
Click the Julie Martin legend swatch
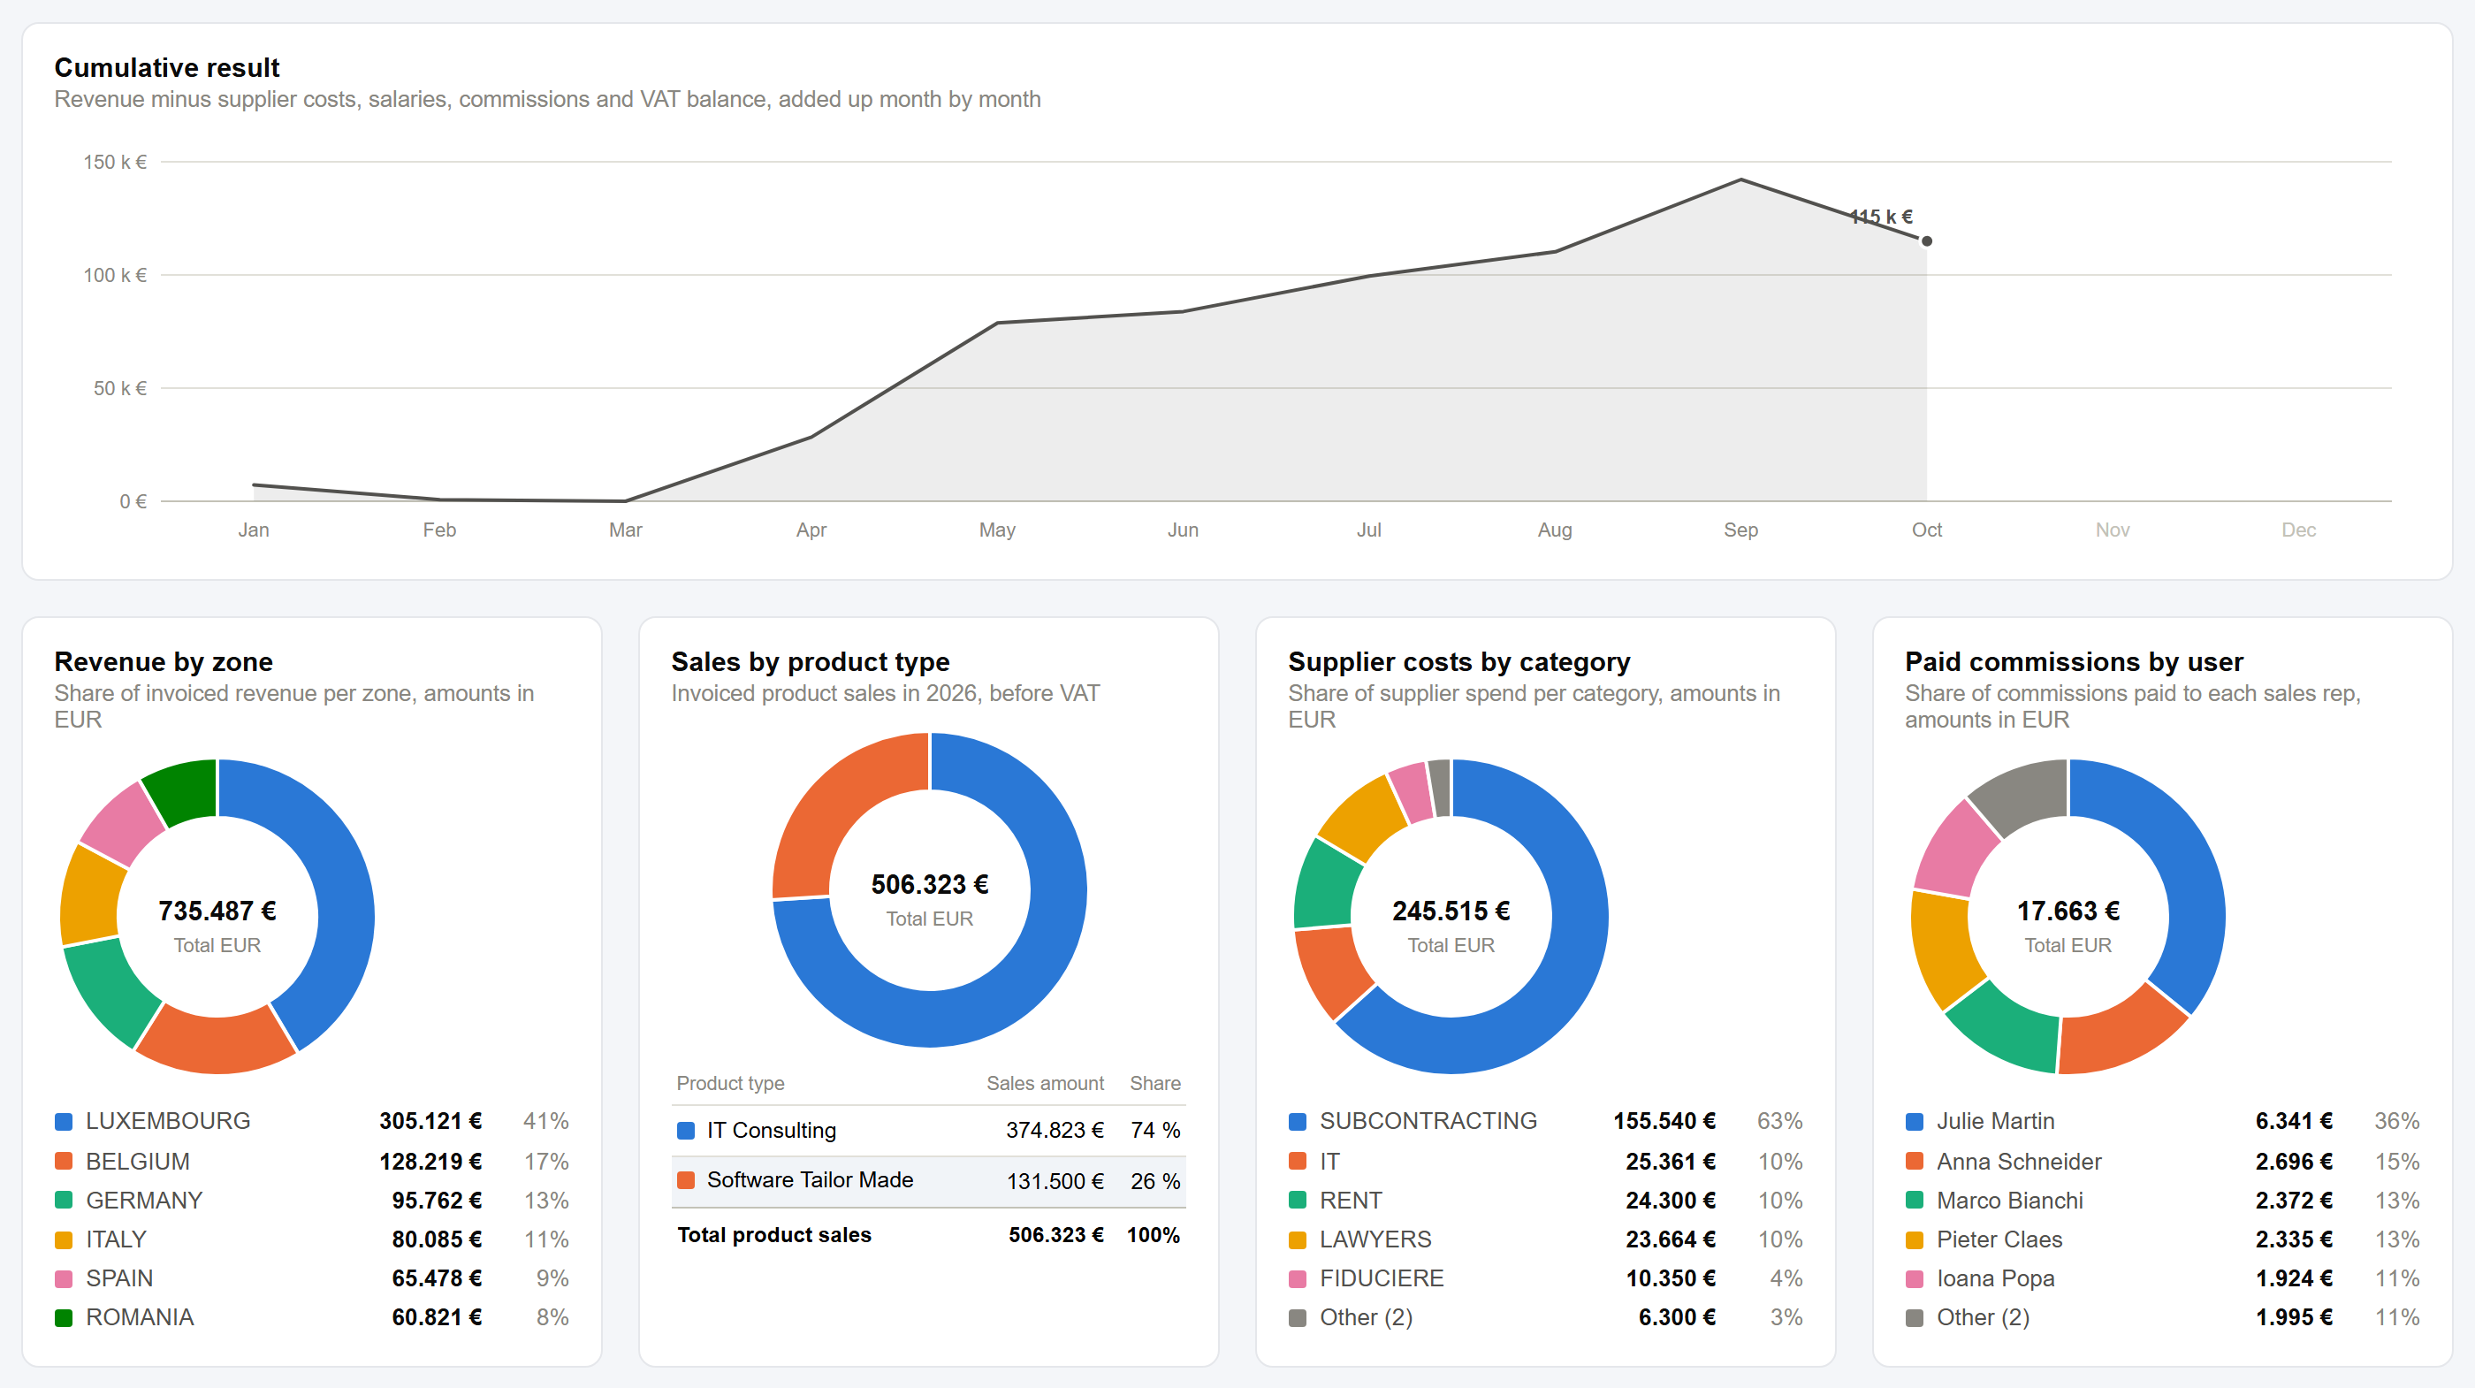(1914, 1122)
